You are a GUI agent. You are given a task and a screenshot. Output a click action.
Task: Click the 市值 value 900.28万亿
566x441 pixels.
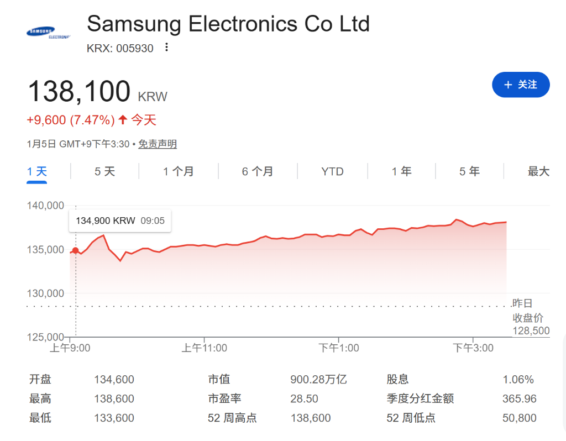(x=318, y=380)
